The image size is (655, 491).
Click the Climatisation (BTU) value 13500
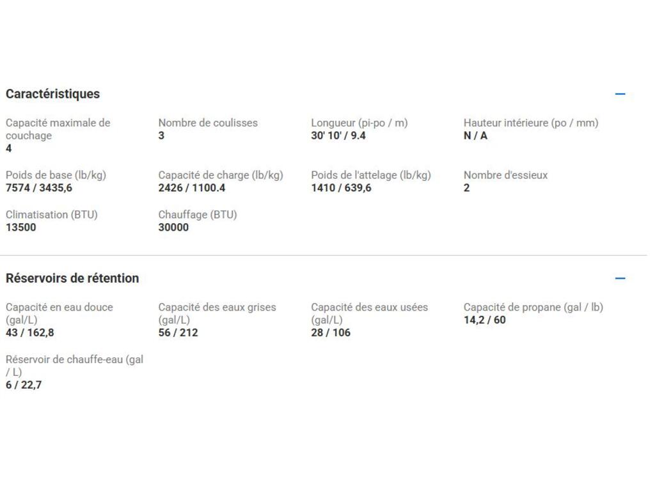pyautogui.click(x=21, y=228)
